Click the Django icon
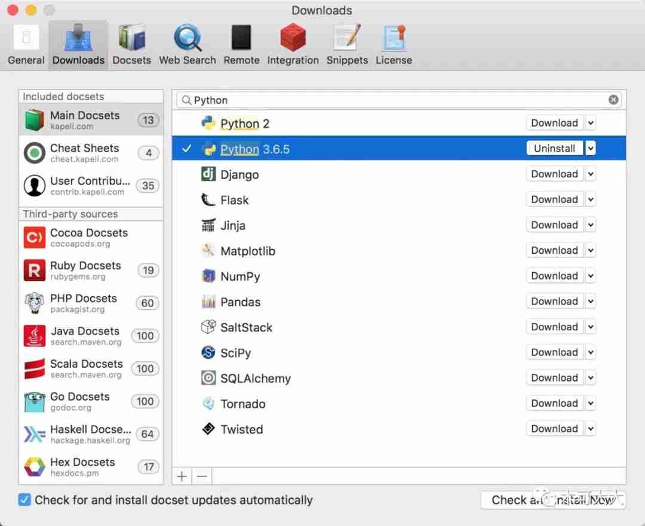The image size is (645, 526). tap(208, 174)
